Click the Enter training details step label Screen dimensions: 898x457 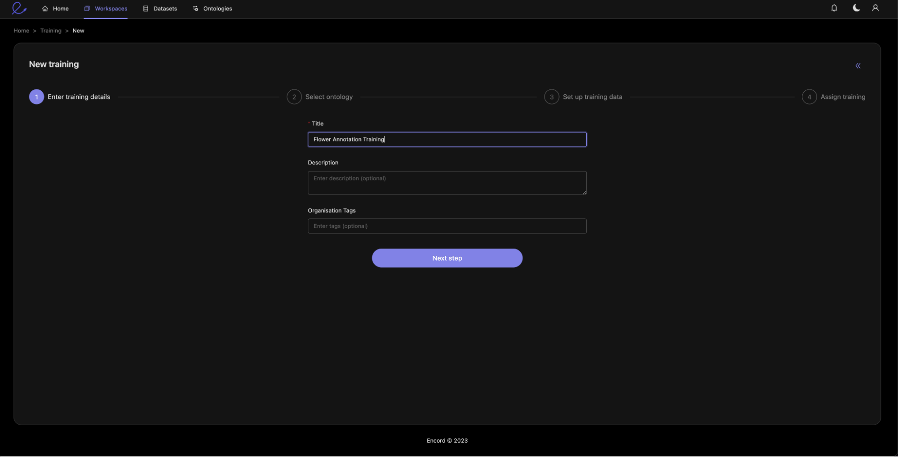(x=79, y=97)
